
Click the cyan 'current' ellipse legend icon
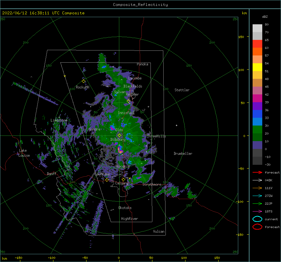coord(257,219)
